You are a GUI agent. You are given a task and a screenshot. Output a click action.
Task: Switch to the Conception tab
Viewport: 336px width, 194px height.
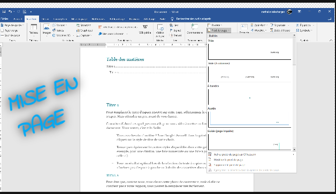coord(60,19)
